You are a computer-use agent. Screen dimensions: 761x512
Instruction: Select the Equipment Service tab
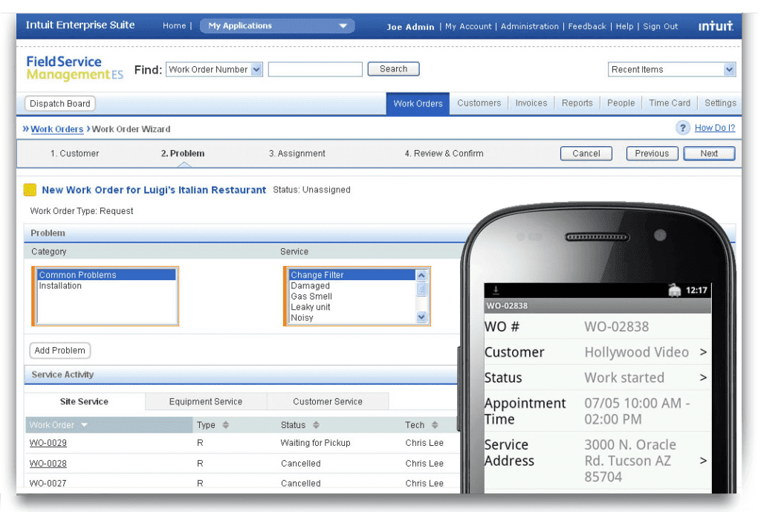pos(206,401)
